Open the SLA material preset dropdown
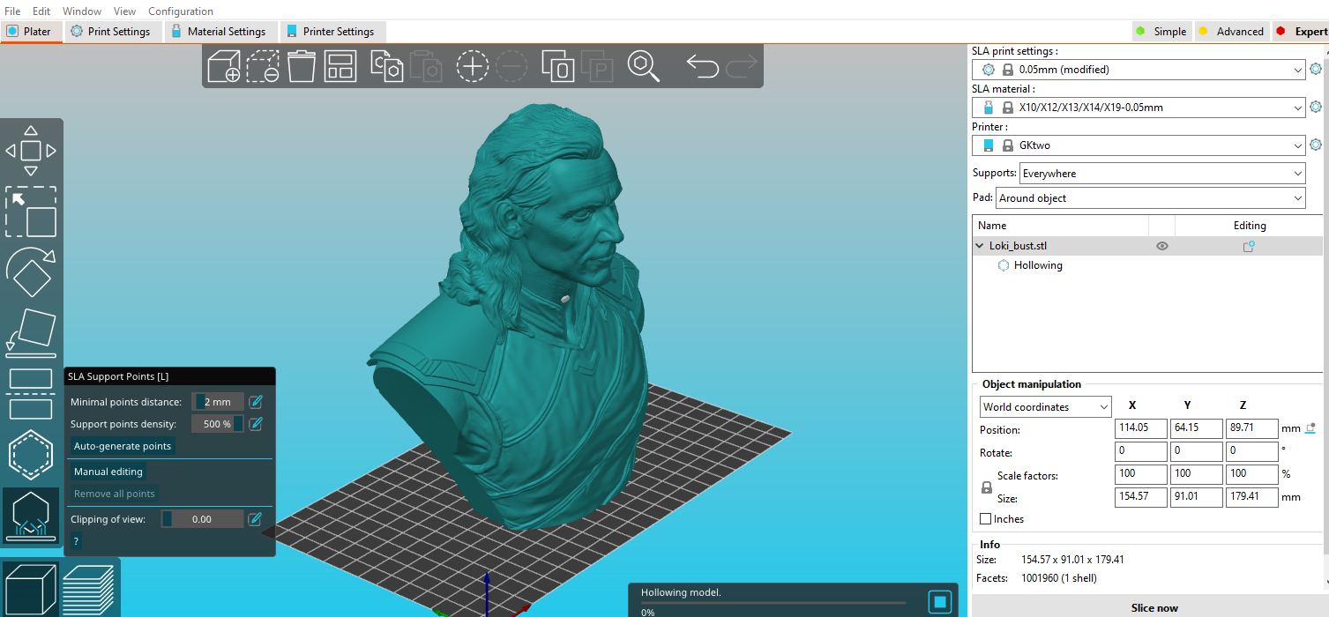1329x617 pixels. tap(1139, 108)
